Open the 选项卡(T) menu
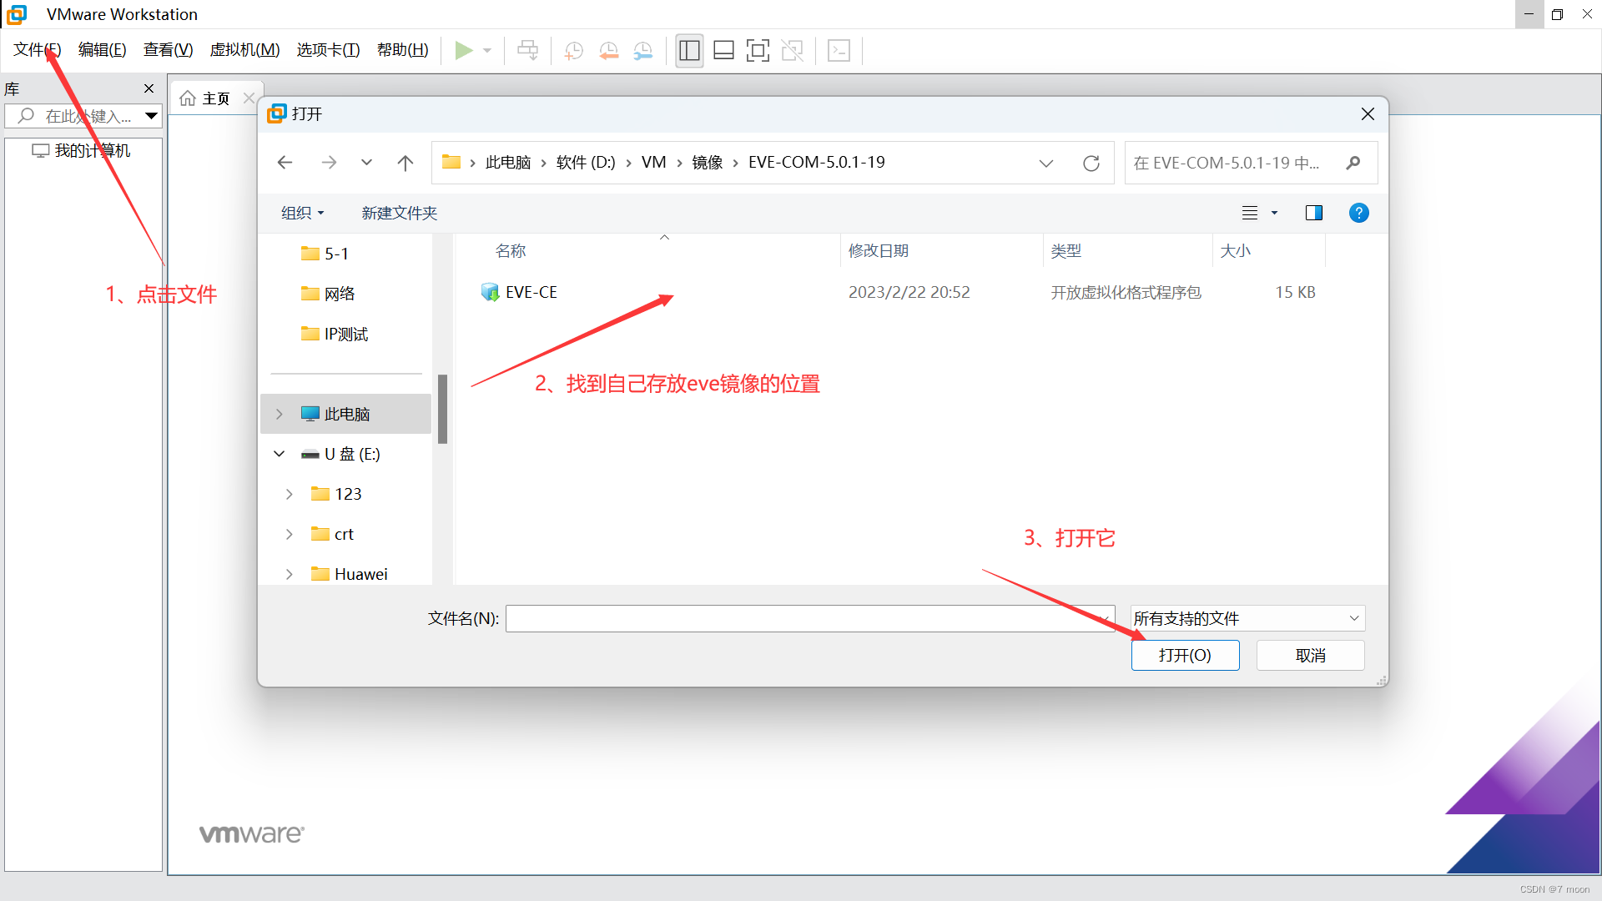Viewport: 1602px width, 901px height. point(329,50)
